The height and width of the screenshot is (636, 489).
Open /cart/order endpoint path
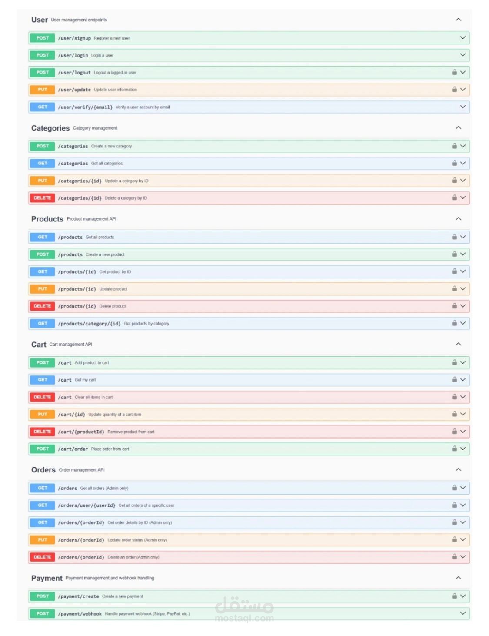pyautogui.click(x=73, y=449)
